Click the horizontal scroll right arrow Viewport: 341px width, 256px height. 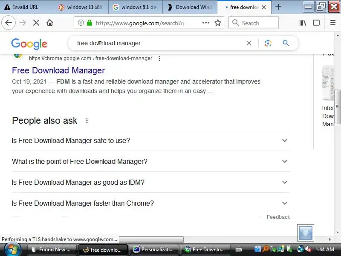click(x=330, y=239)
